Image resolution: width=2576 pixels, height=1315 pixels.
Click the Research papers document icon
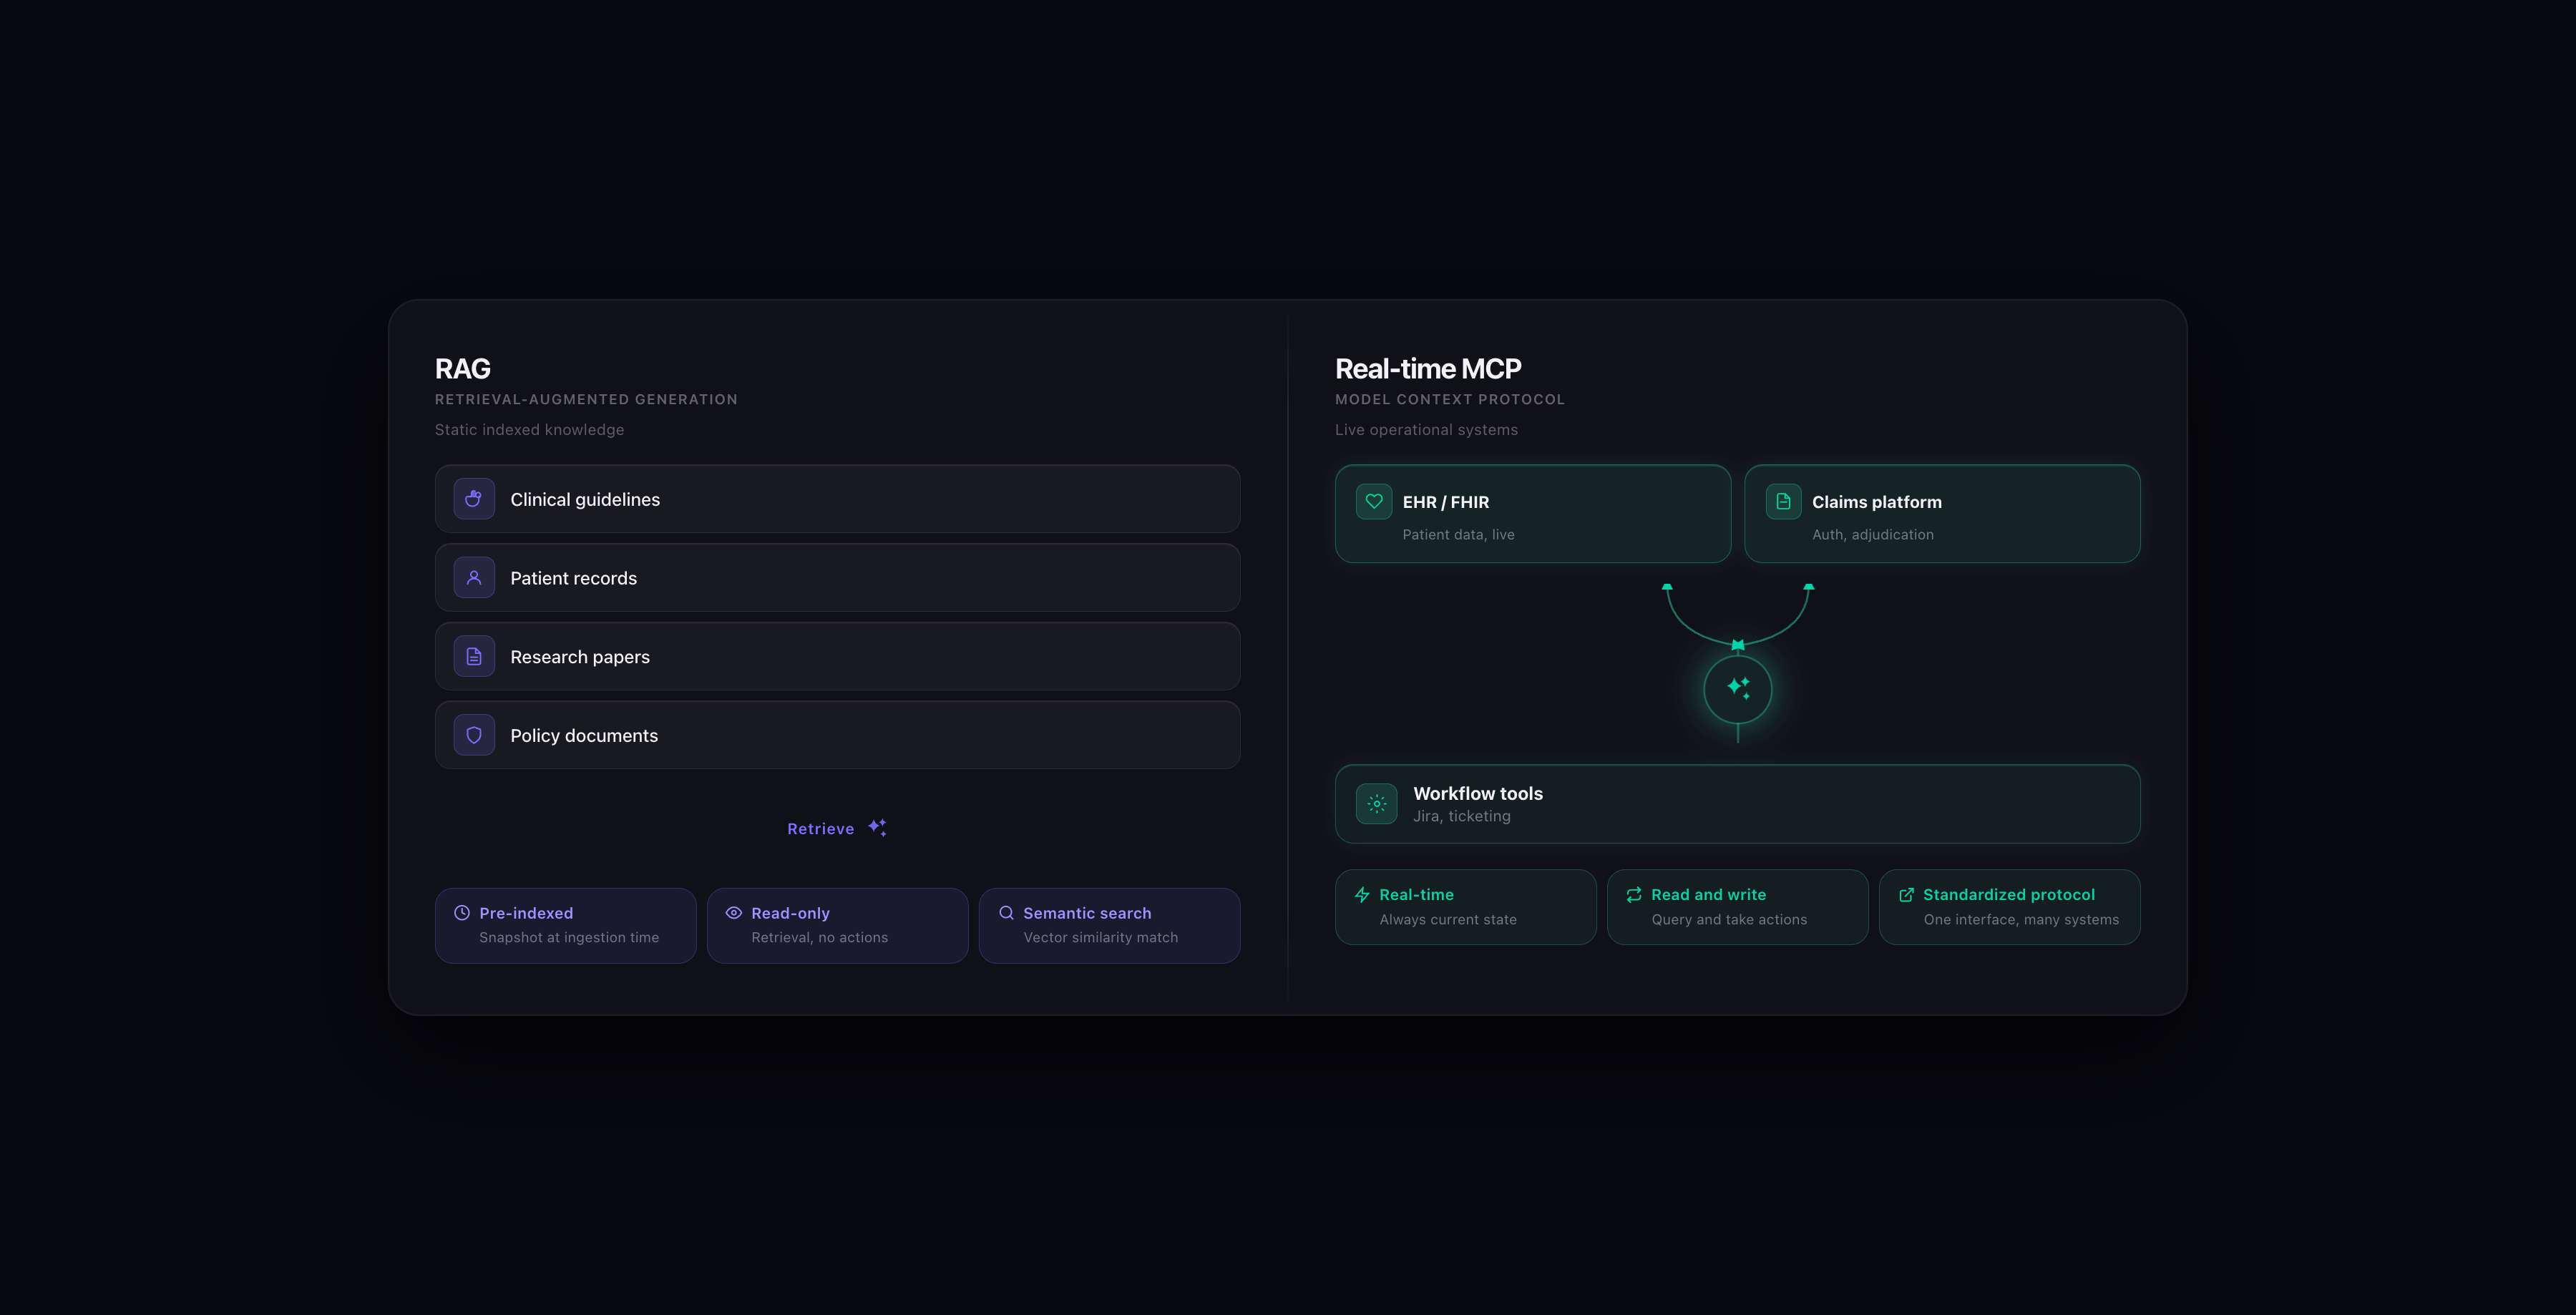coord(474,657)
